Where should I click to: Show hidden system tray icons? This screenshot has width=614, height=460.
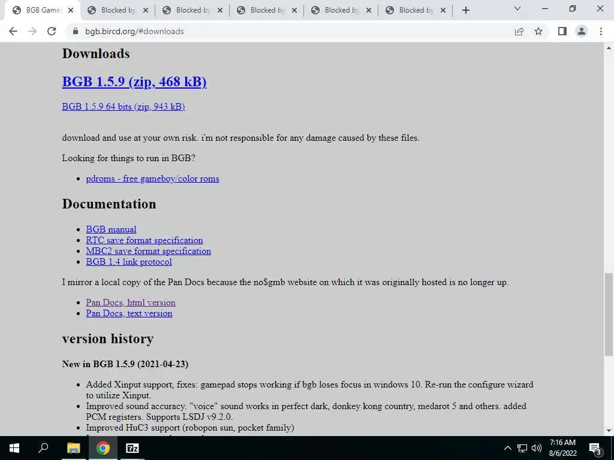[507, 448]
